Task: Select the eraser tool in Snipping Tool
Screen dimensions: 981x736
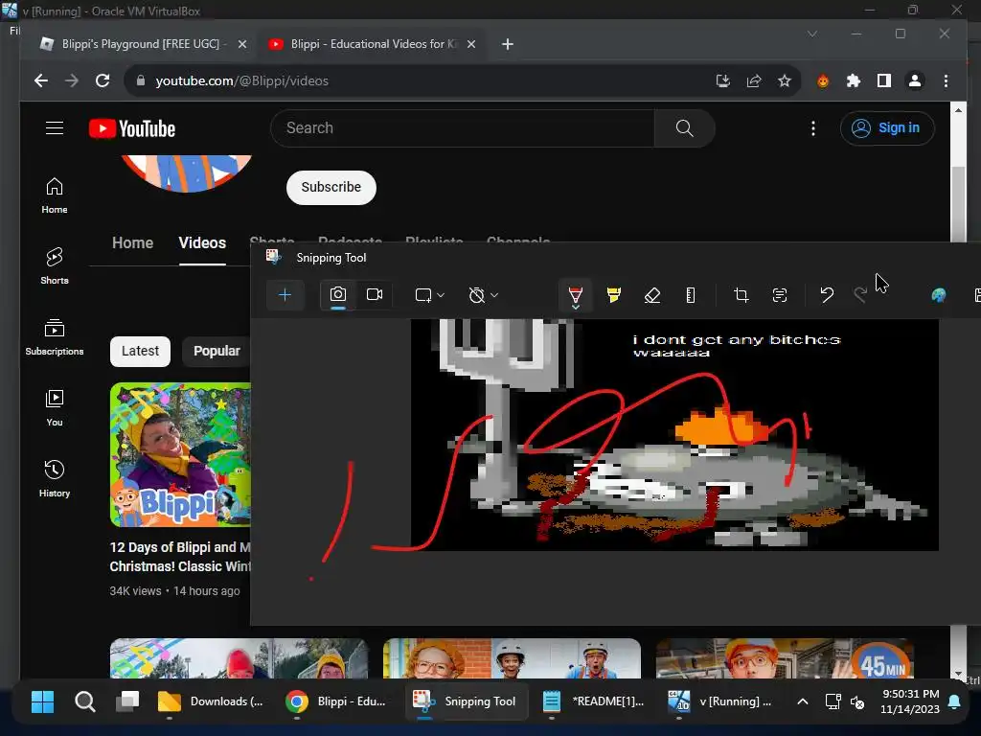Action: [x=651, y=295]
